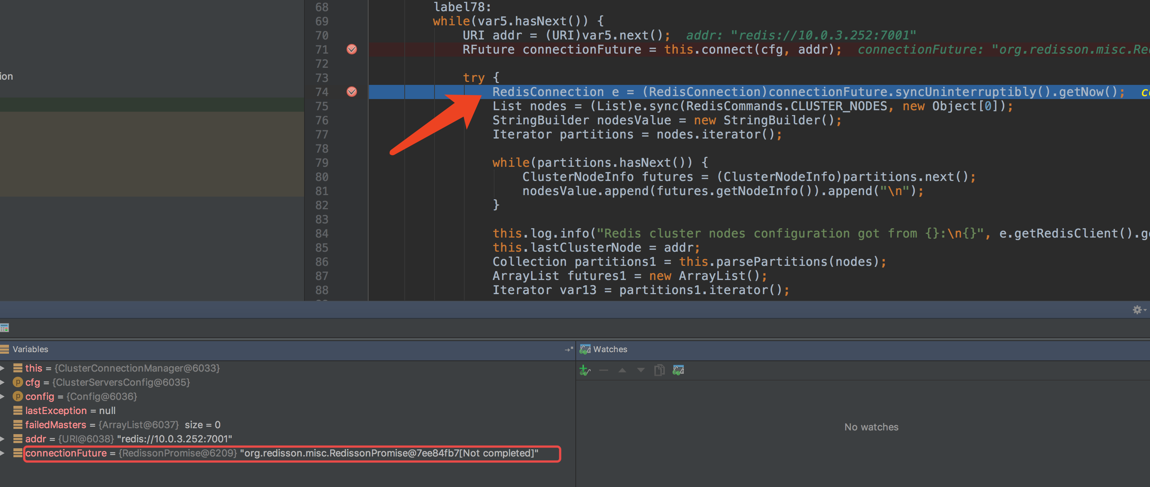Screen dimensions: 1150x487
Task: Toggle the breakpoint on line 71
Action: (352, 50)
